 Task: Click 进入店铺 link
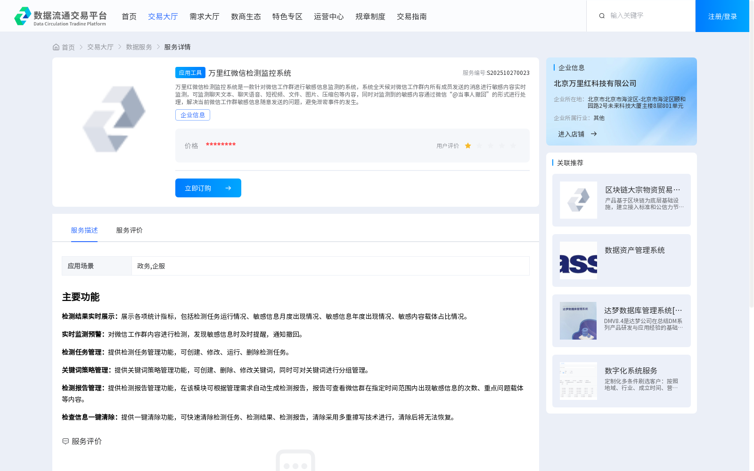pyautogui.click(x=571, y=134)
